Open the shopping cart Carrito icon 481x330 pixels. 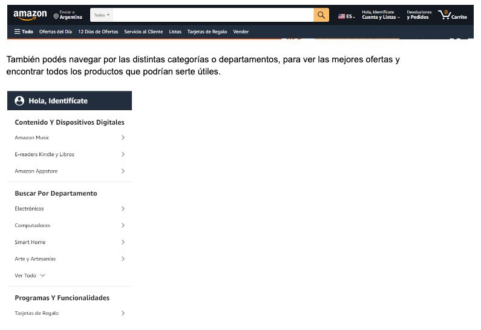pyautogui.click(x=453, y=15)
